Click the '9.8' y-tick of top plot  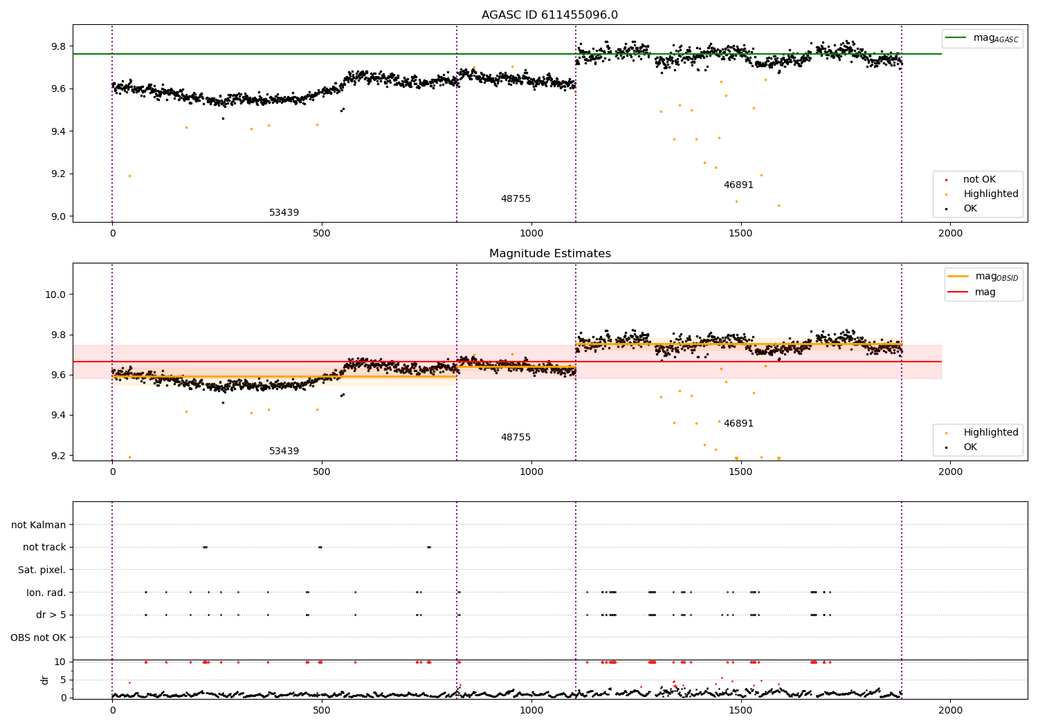58,46
